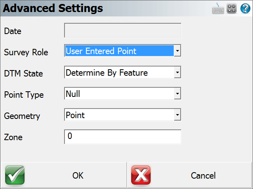The image size is (253, 189).
Task: Click the Determine By Feature combo box
Action: coord(122,72)
